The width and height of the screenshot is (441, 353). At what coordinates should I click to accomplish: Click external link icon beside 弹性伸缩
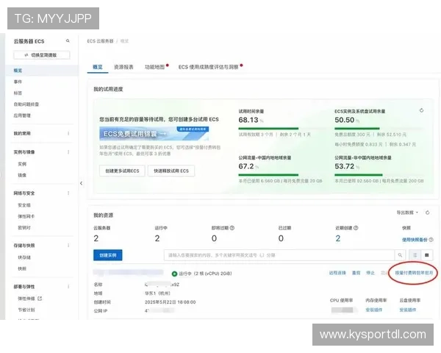[x=40, y=299]
